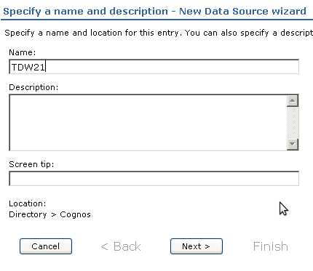Click the Location: label
This screenshot has height=271, width=313.
click(x=28, y=203)
